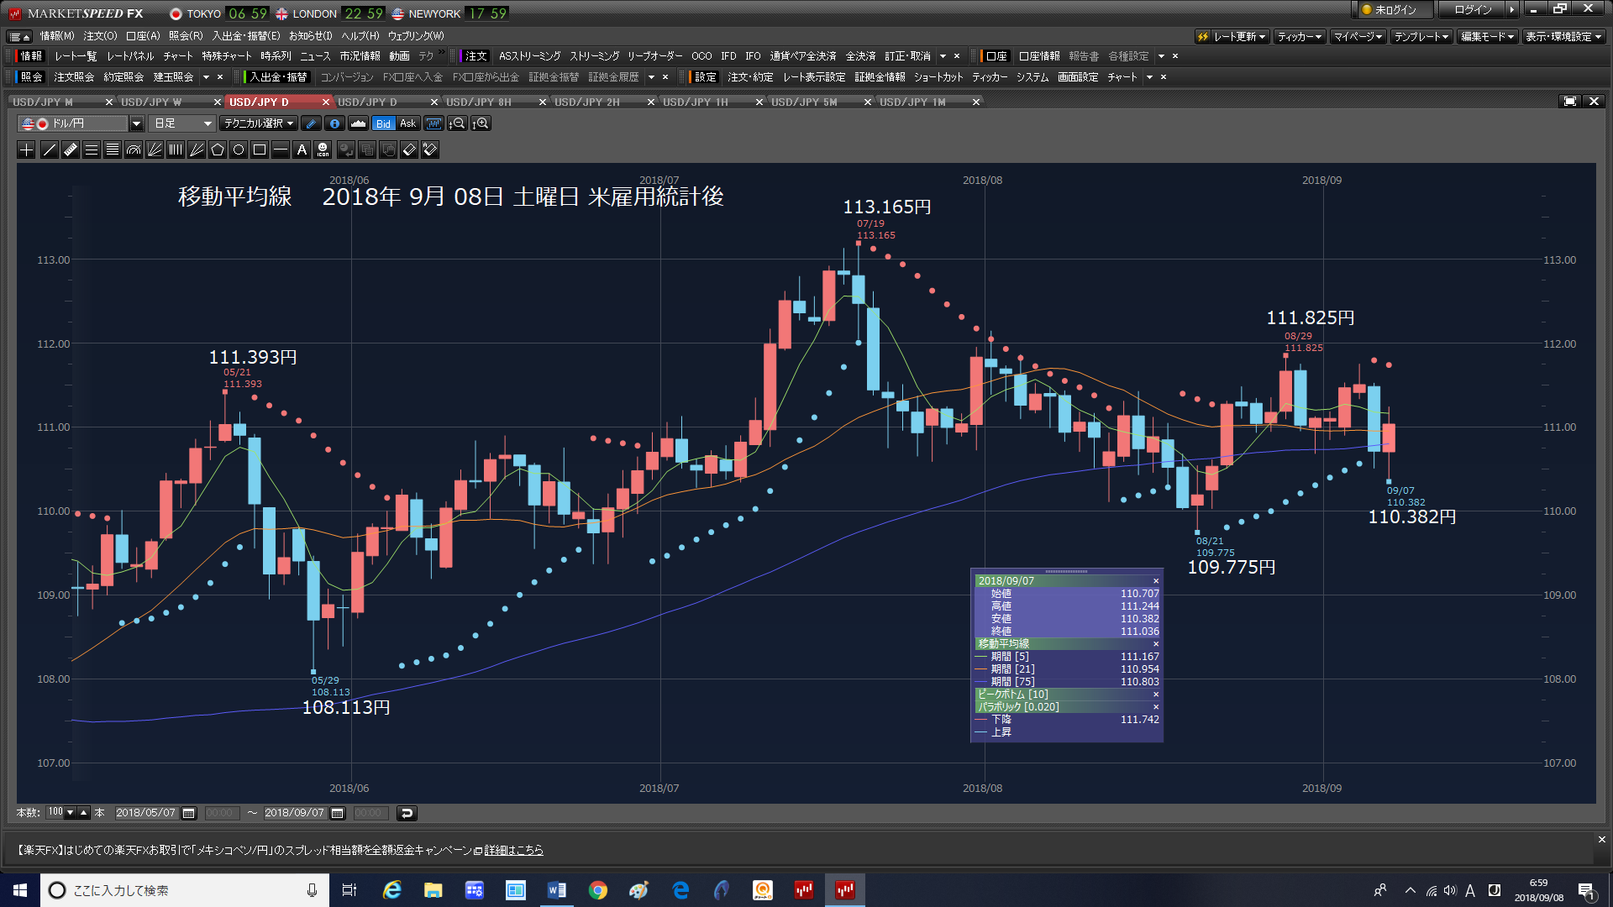Open the 編集モード dropdown
The image size is (1613, 907).
click(x=1487, y=37)
